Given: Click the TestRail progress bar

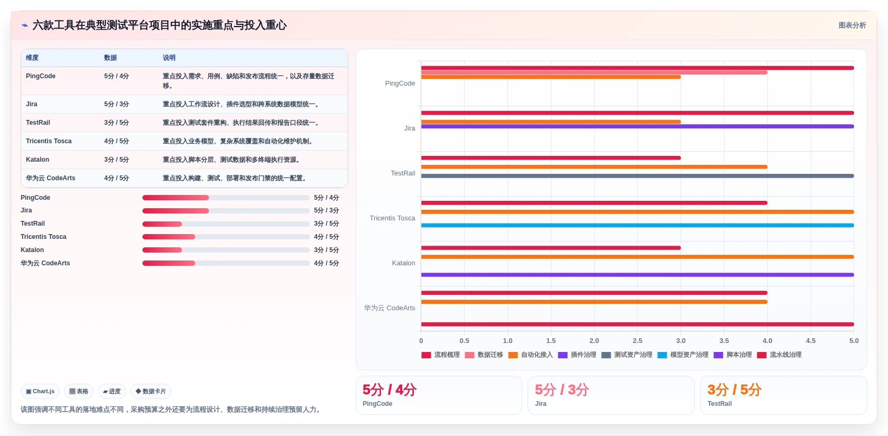Looking at the screenshot, I should [x=226, y=224].
